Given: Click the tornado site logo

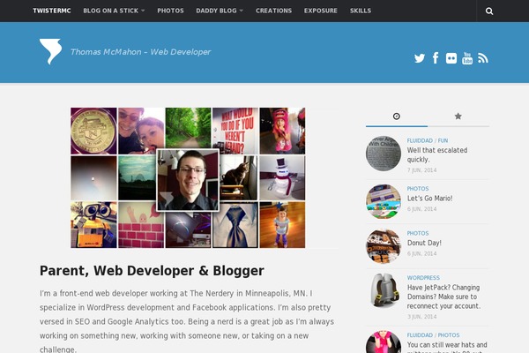Looking at the screenshot, I should 50,51.
